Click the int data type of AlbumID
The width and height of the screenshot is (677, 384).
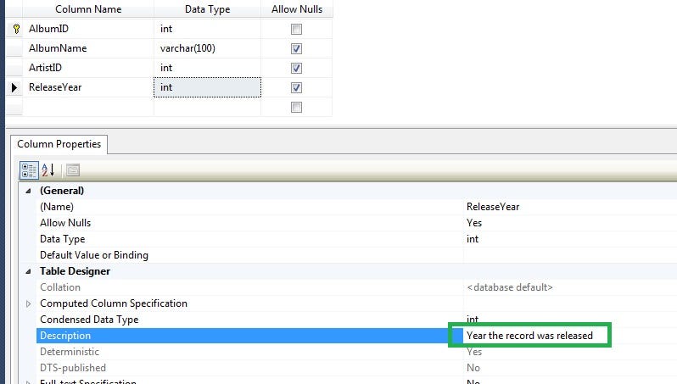pos(207,29)
